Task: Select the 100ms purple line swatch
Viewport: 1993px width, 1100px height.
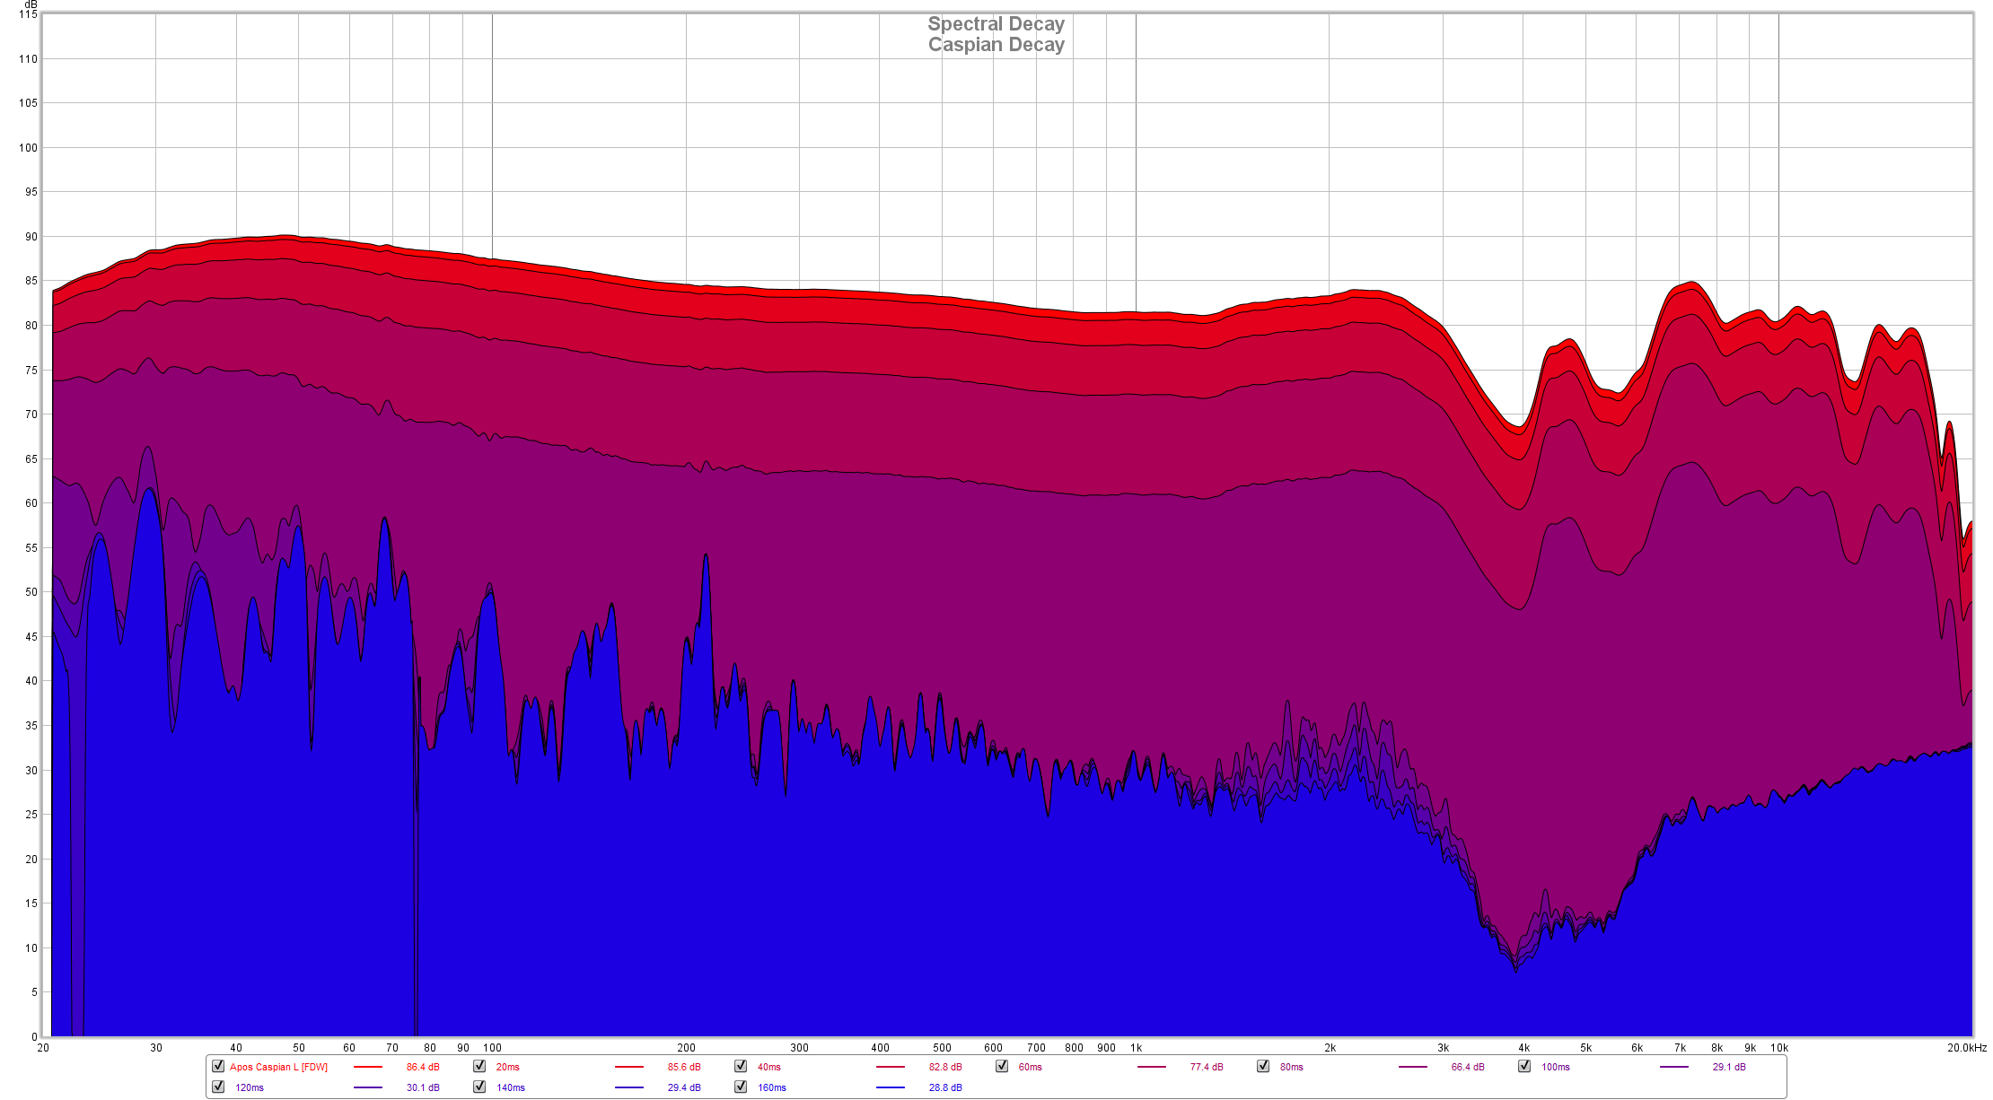Action: [x=1674, y=1067]
